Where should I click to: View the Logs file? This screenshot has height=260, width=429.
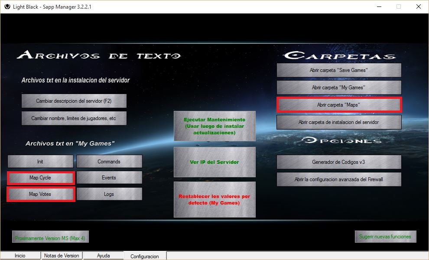[x=109, y=194]
